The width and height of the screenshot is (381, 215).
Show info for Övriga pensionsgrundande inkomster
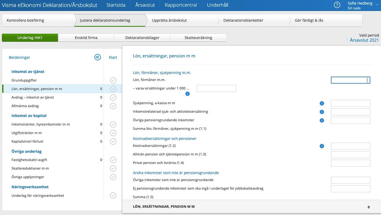(x=322, y=121)
